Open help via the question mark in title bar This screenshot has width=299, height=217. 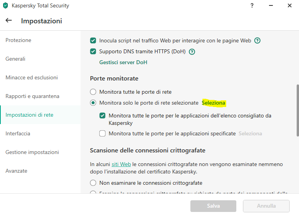tap(252, 5)
